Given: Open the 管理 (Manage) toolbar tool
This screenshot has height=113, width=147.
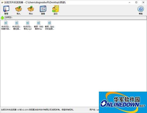Looking at the screenshot, I should pyautogui.click(x=6, y=10).
